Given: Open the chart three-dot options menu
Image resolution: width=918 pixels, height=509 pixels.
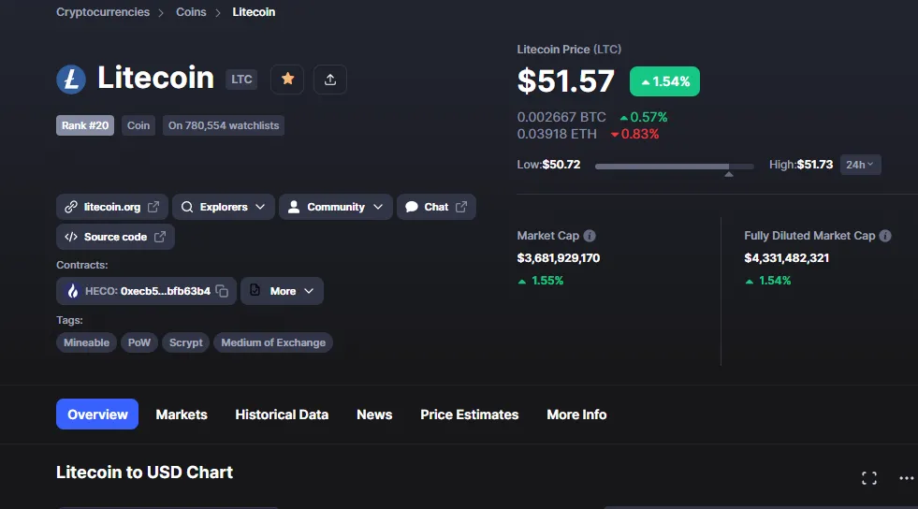Looking at the screenshot, I should click(x=906, y=478).
